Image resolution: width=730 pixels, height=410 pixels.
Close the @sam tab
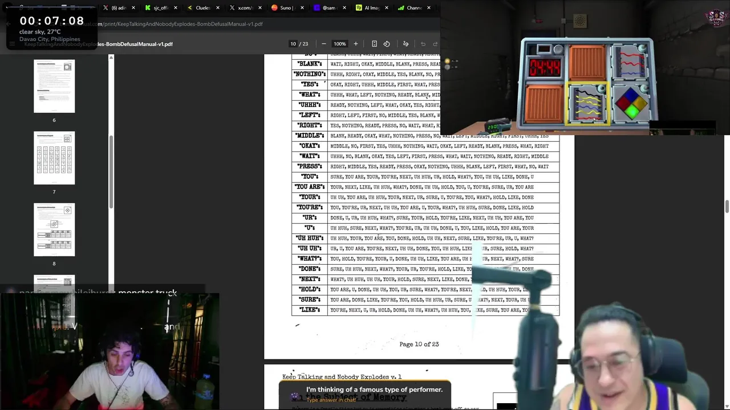point(344,8)
